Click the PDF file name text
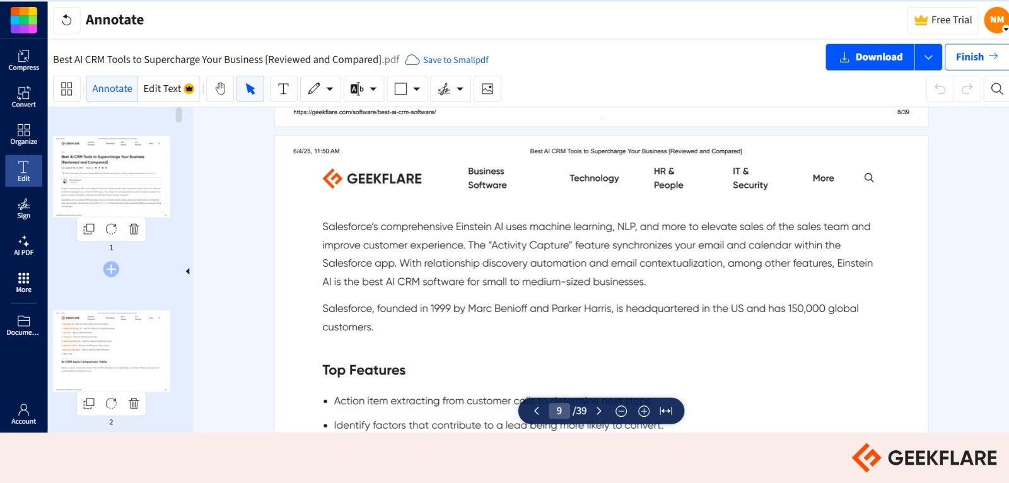This screenshot has width=1009, height=483. 226,60
